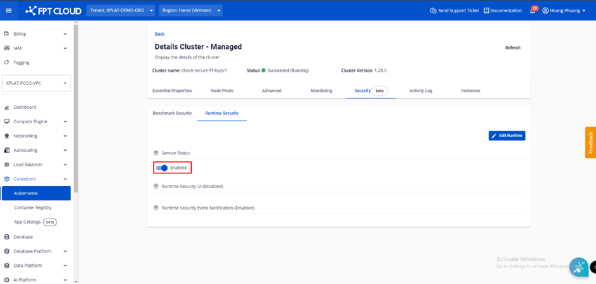The height and width of the screenshot is (284, 596).
Task: Open the orange Feedback side tab
Action: [x=590, y=142]
